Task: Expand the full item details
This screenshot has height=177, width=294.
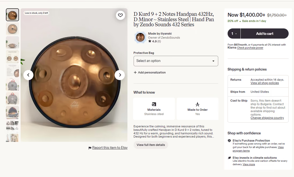Action: coord(151,145)
